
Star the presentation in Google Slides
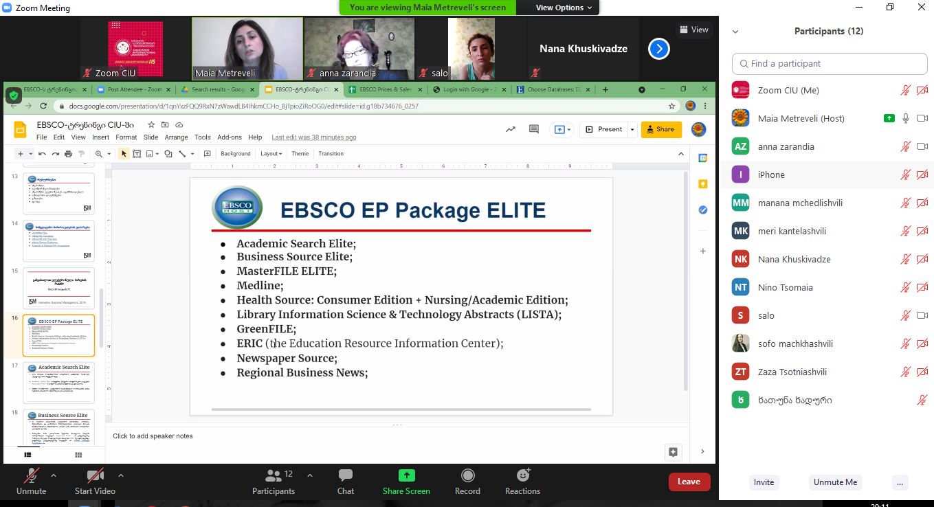tap(151, 125)
